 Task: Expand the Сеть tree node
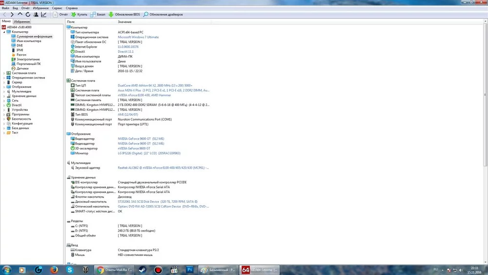[4, 101]
